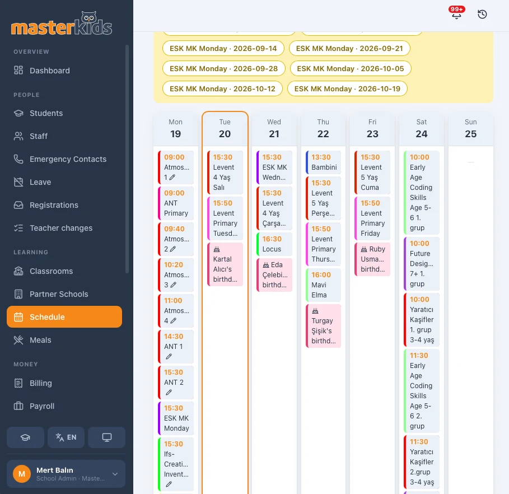
Task: Open 11:30 Early Age Coding 2. grup event
Action: [422, 391]
